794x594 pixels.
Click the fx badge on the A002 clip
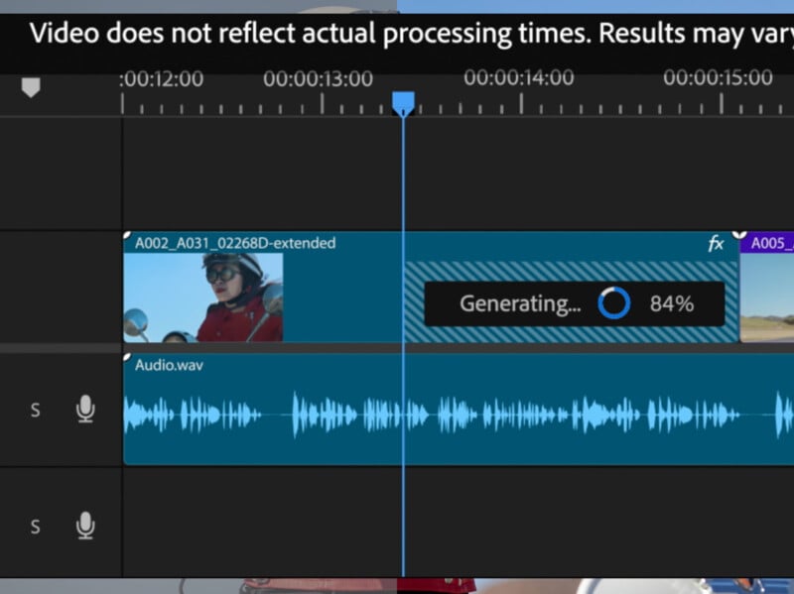pos(716,244)
